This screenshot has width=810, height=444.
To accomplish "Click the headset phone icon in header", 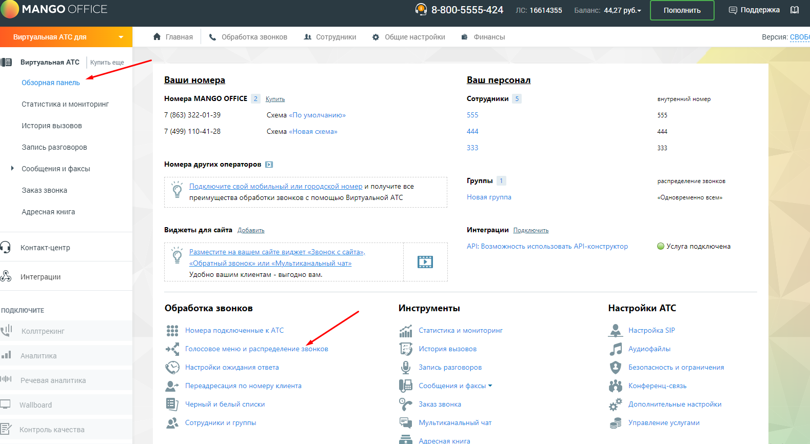I will tap(421, 9).
